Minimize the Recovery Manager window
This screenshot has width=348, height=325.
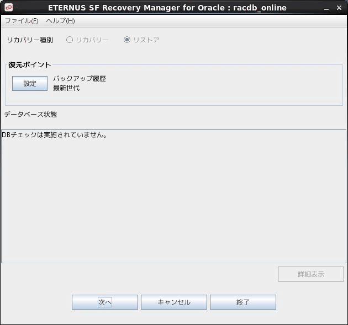point(326,8)
